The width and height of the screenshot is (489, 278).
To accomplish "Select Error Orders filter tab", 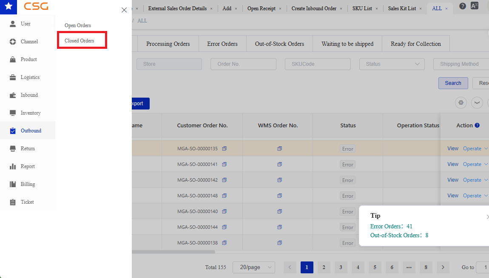I will pyautogui.click(x=222, y=44).
